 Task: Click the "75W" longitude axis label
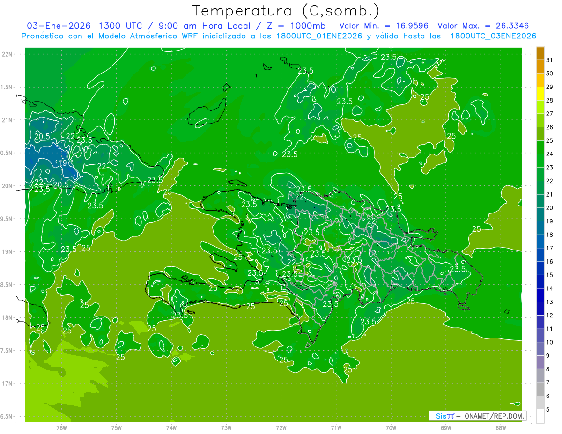(116, 428)
